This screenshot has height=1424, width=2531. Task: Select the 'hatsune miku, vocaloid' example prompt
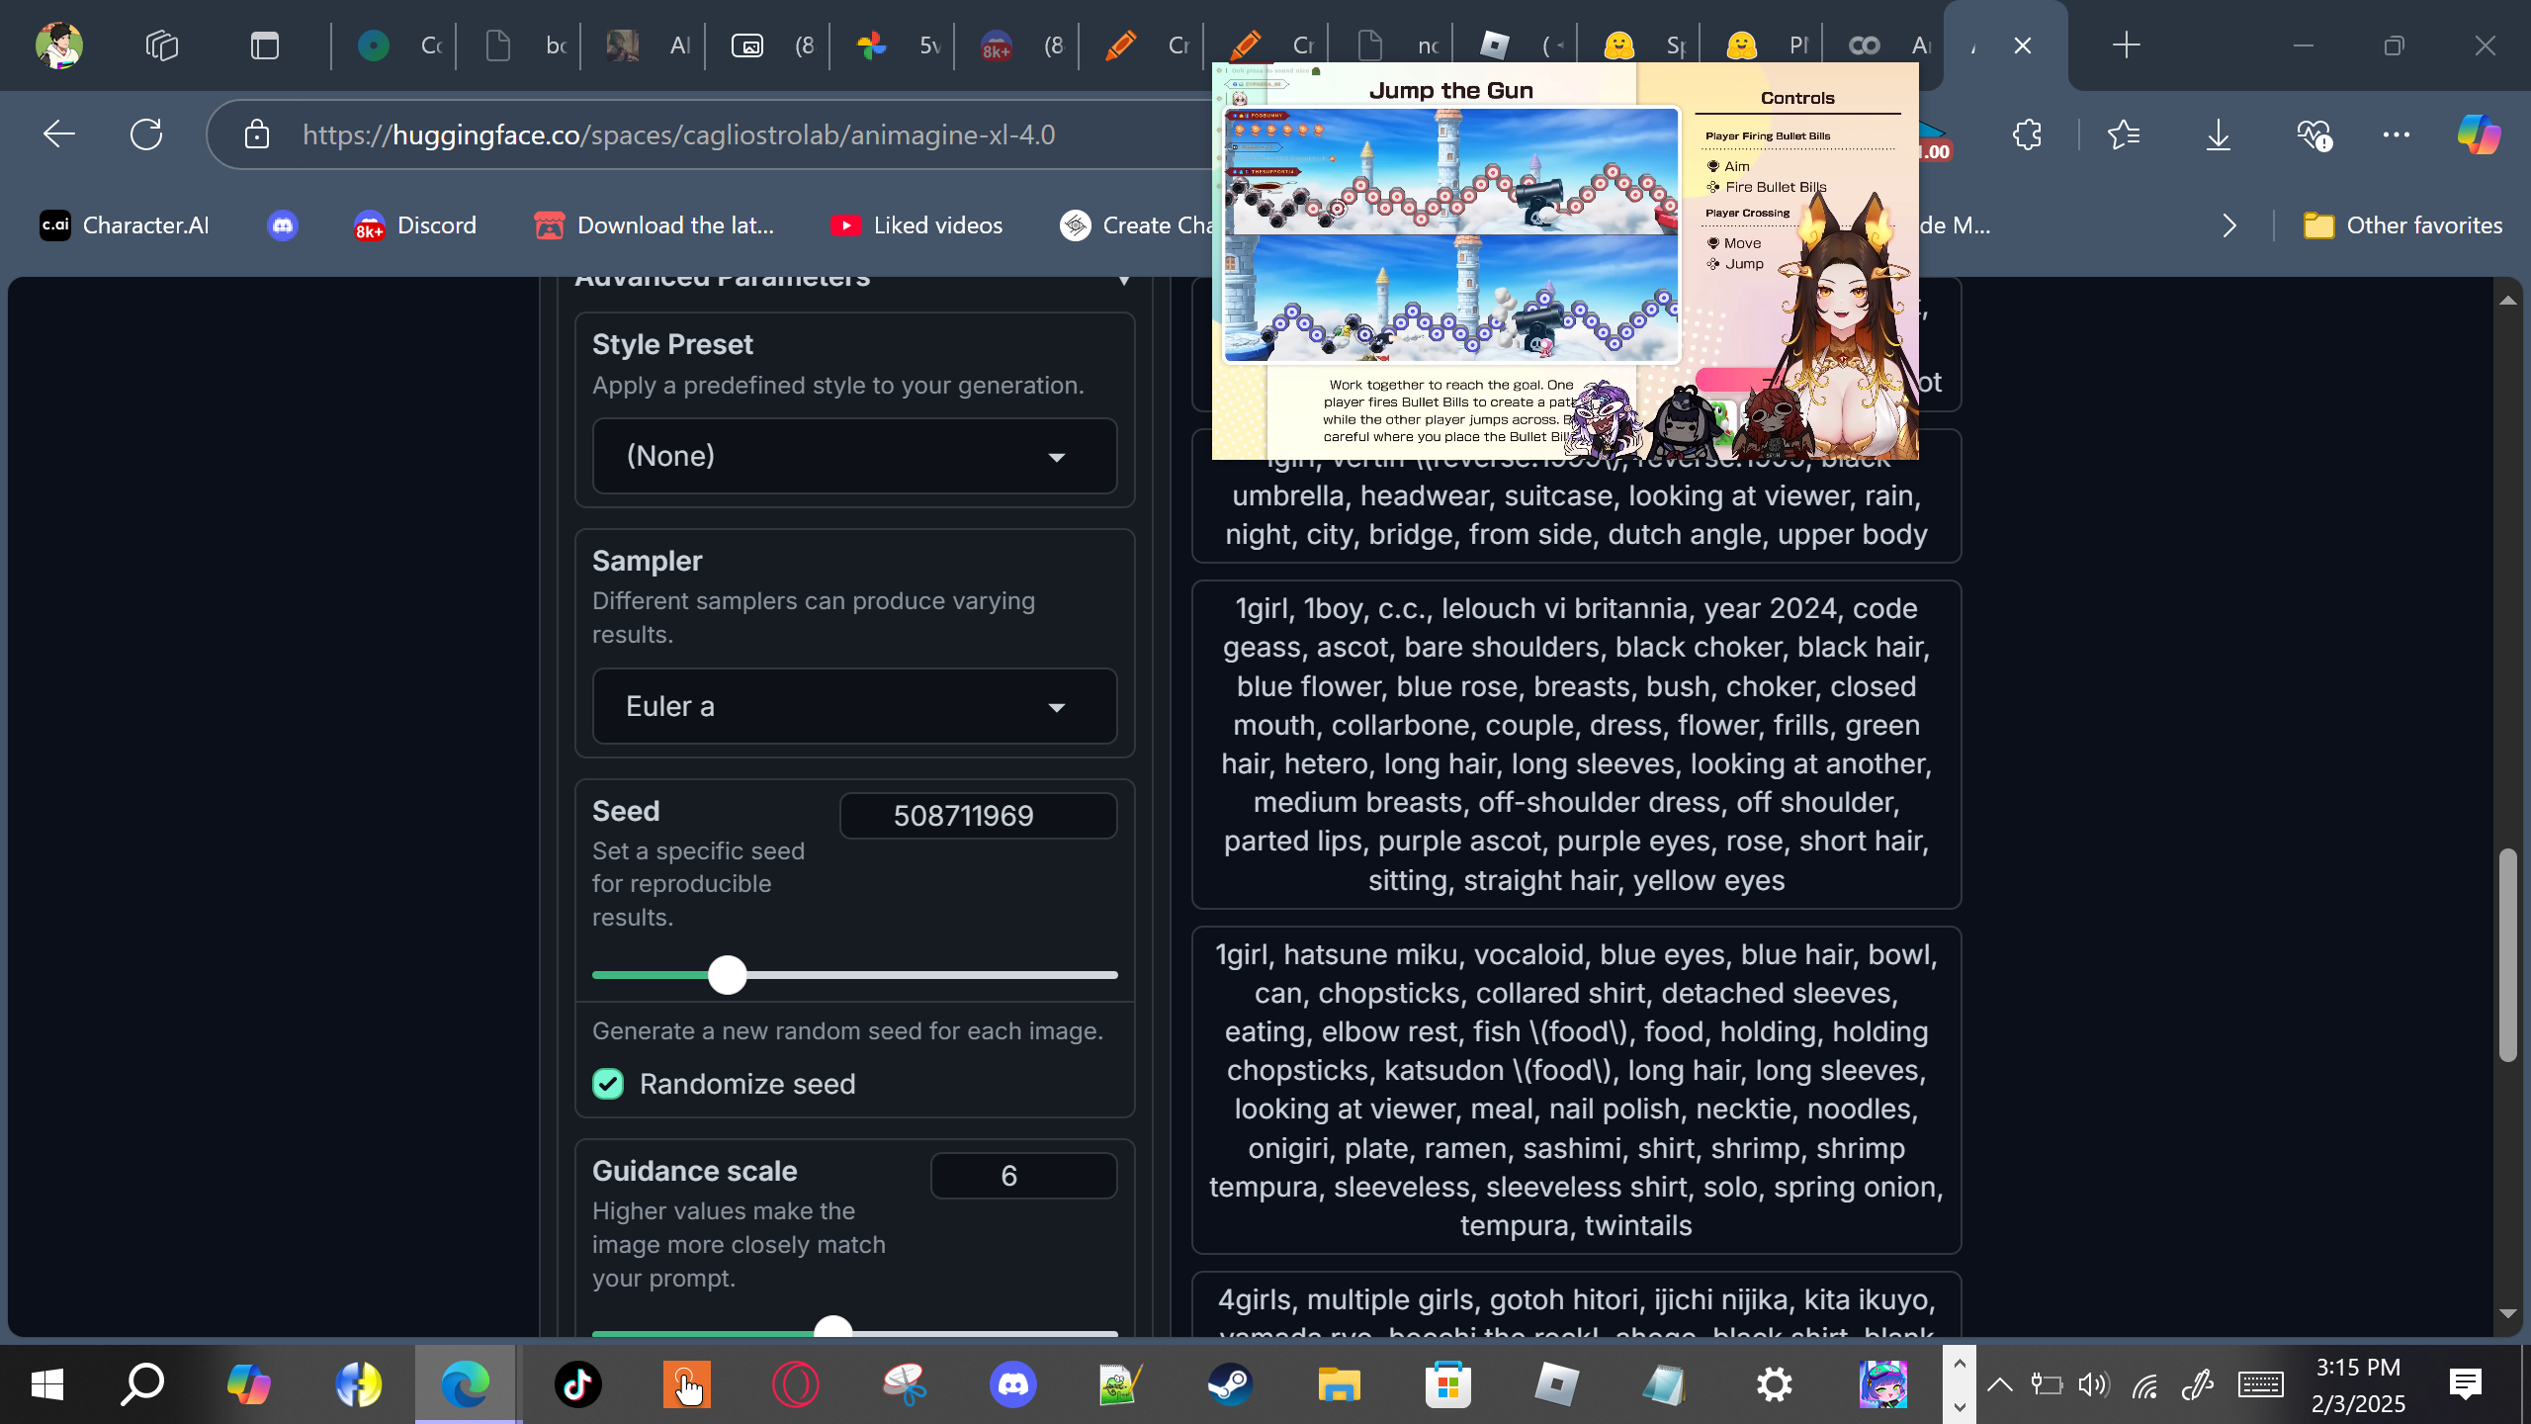tap(1576, 1090)
